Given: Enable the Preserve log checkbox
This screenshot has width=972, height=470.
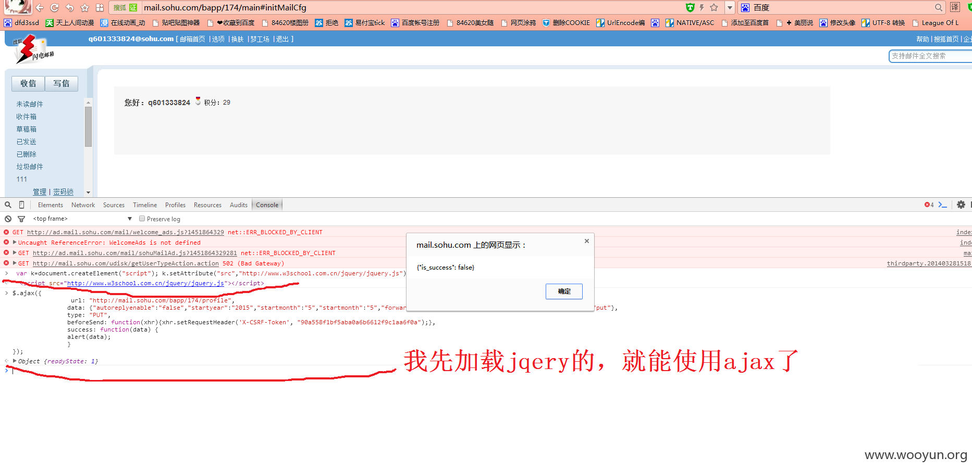Looking at the screenshot, I should tap(142, 219).
